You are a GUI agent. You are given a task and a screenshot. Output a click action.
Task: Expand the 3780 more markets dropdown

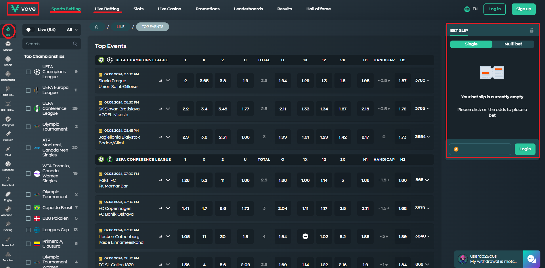tap(422, 81)
